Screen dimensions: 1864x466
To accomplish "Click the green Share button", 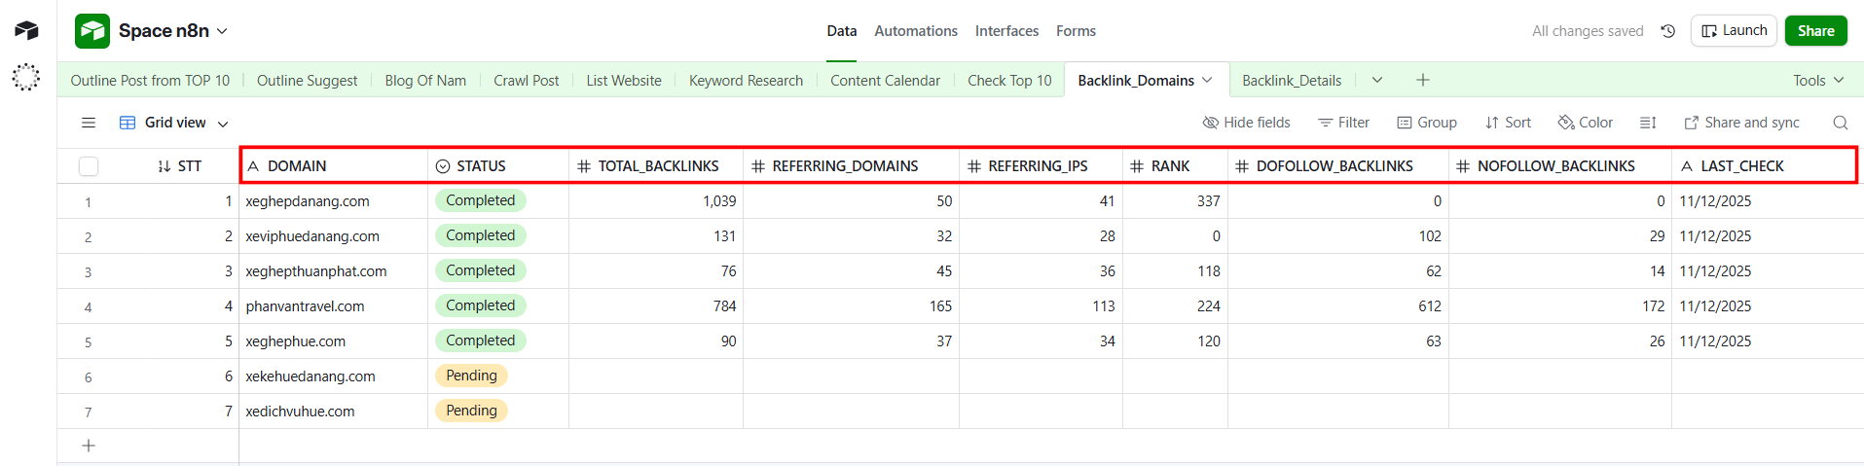I will click(x=1815, y=31).
